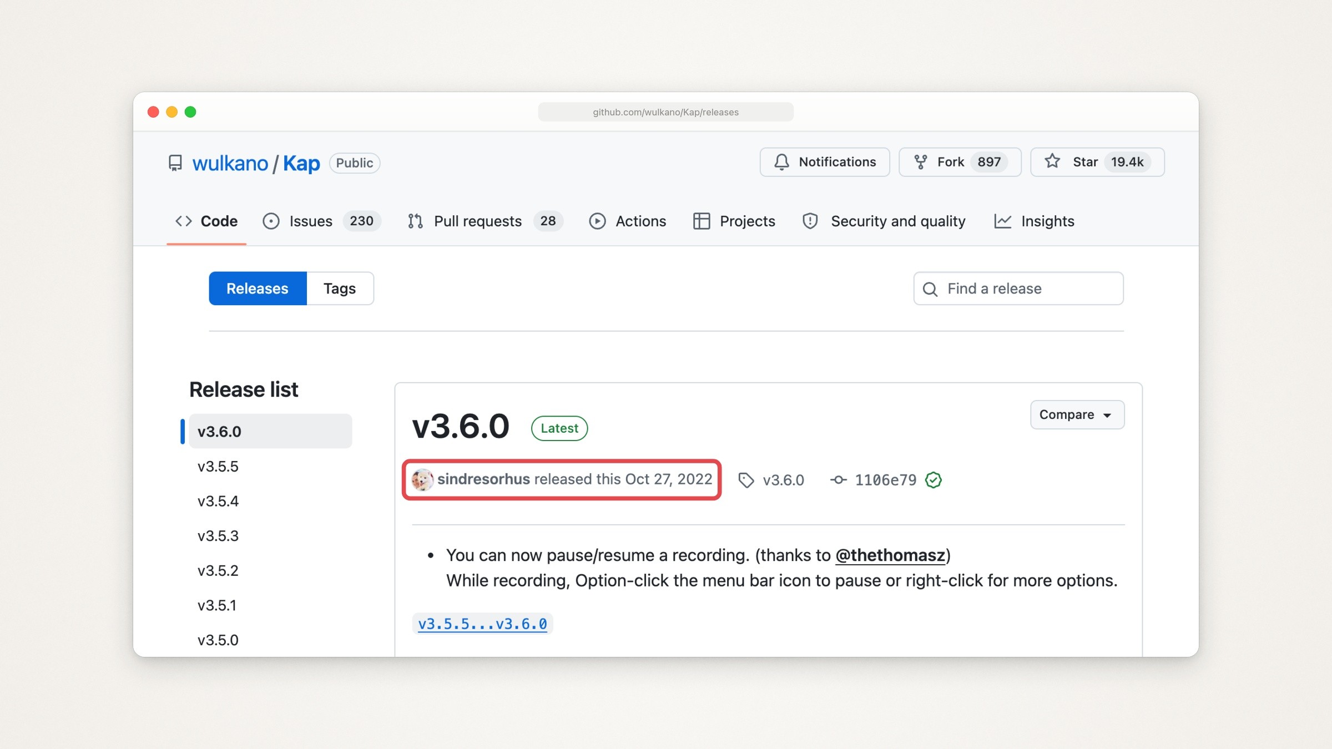Select the Releases button
This screenshot has width=1332, height=749.
(x=258, y=289)
